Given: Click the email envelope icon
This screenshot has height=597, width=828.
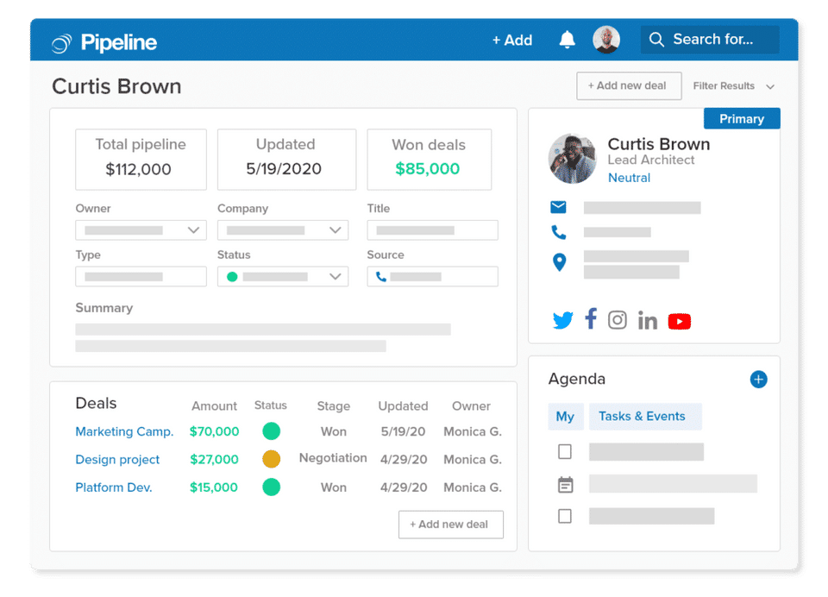Looking at the screenshot, I should click(x=558, y=207).
